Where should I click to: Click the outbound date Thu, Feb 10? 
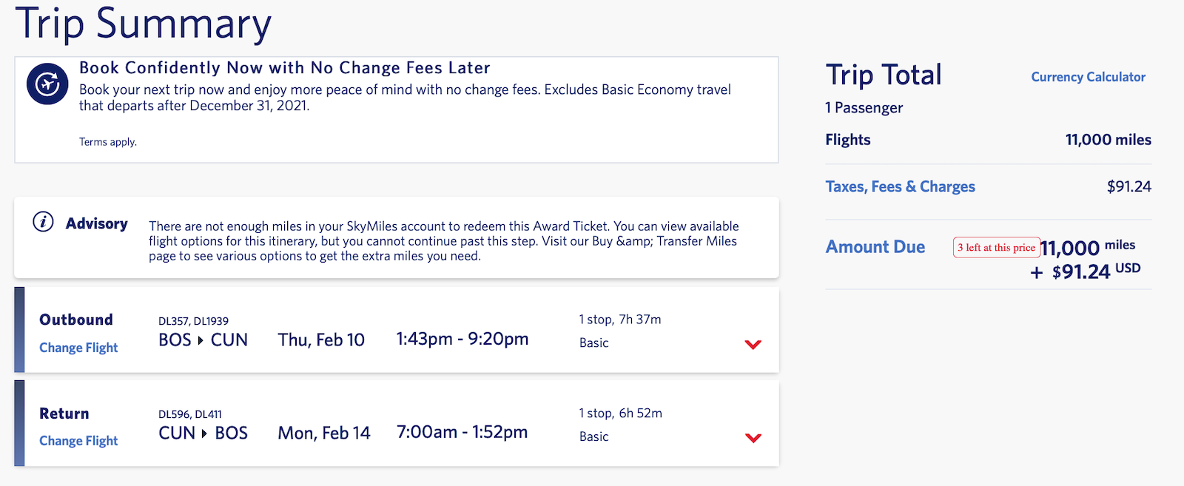point(321,340)
